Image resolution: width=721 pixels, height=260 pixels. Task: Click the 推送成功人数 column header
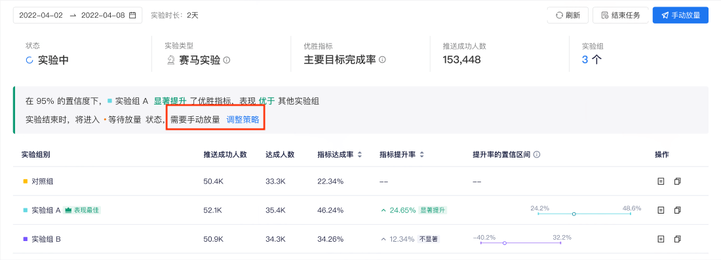click(225, 155)
